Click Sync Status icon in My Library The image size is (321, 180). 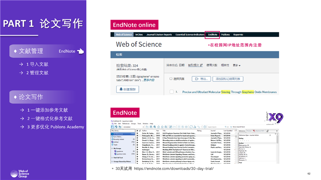tap(112, 137)
